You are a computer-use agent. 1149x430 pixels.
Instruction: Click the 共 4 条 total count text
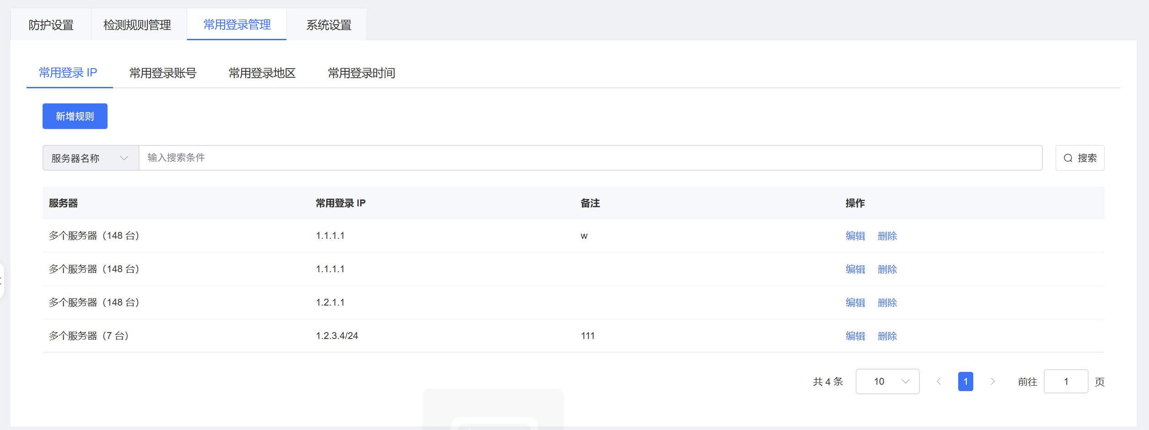828,382
